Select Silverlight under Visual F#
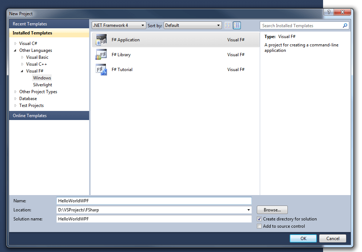This screenshot has width=362, height=252. (x=43, y=85)
